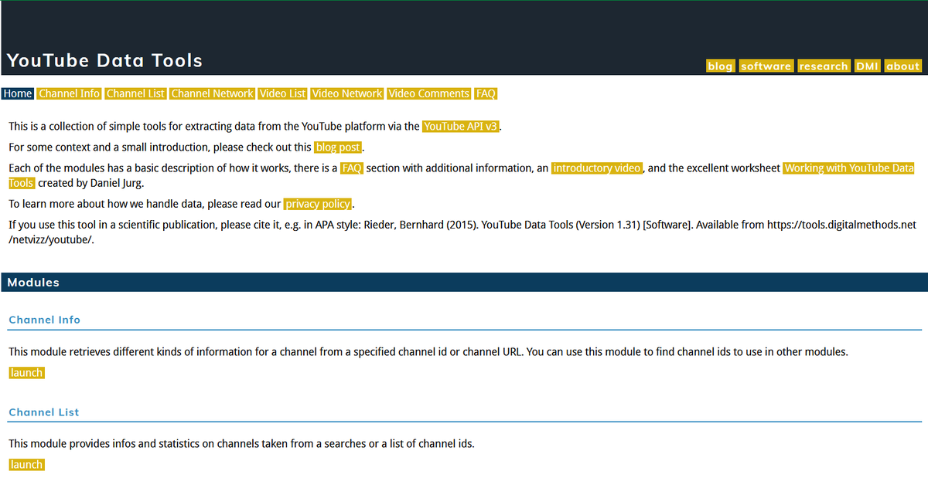Switch to the Channel Network tab
Image resolution: width=928 pixels, height=488 pixels.
coord(213,93)
